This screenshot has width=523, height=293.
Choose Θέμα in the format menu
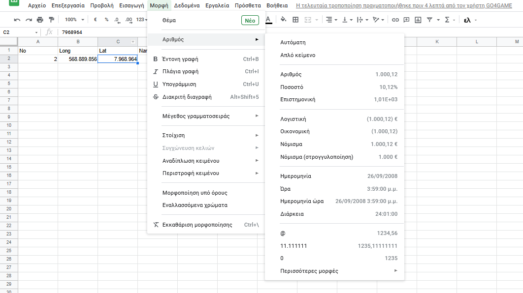coord(206,20)
